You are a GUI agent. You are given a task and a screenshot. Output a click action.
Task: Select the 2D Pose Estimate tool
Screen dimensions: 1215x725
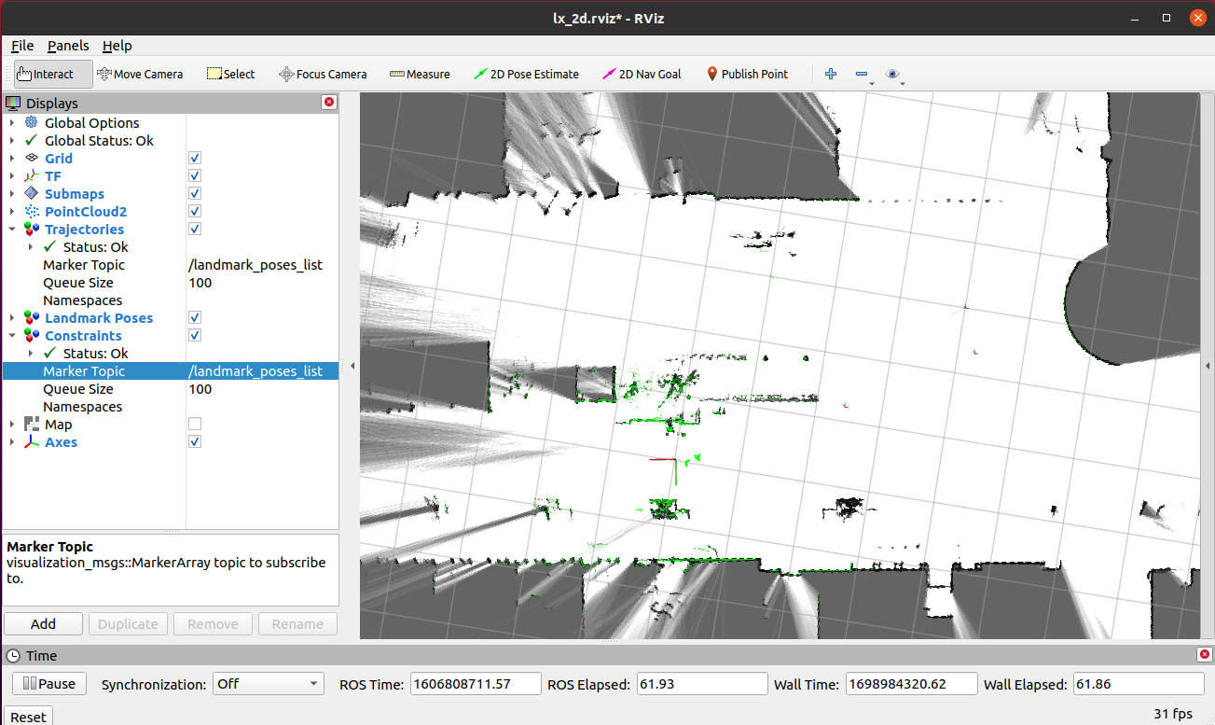tap(526, 74)
